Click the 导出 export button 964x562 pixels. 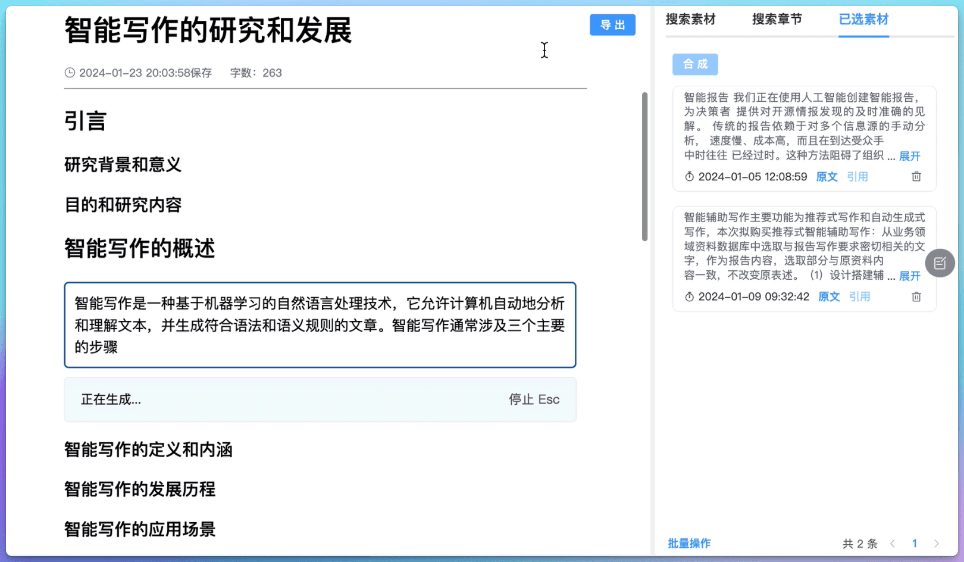(x=612, y=25)
